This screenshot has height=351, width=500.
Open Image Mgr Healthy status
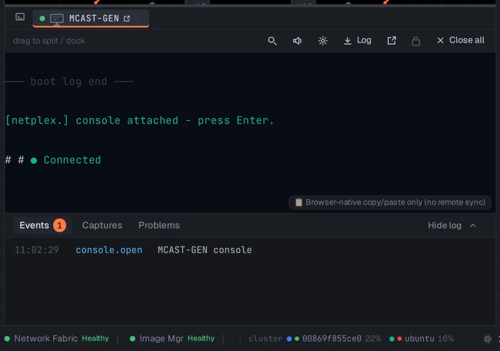[x=172, y=339]
